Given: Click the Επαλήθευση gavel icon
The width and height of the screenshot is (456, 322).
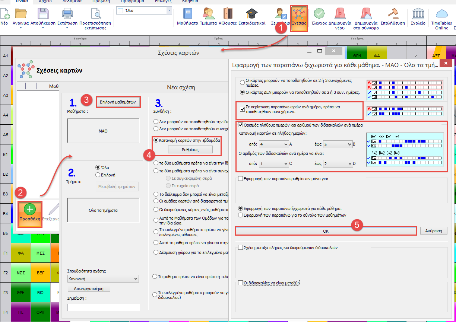Looking at the screenshot, I should pos(393,14).
